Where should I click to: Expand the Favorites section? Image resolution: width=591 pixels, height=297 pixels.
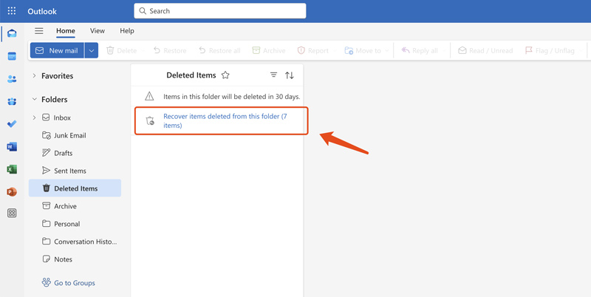coord(34,76)
